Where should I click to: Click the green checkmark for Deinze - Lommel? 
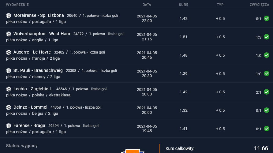[x=267, y=110]
